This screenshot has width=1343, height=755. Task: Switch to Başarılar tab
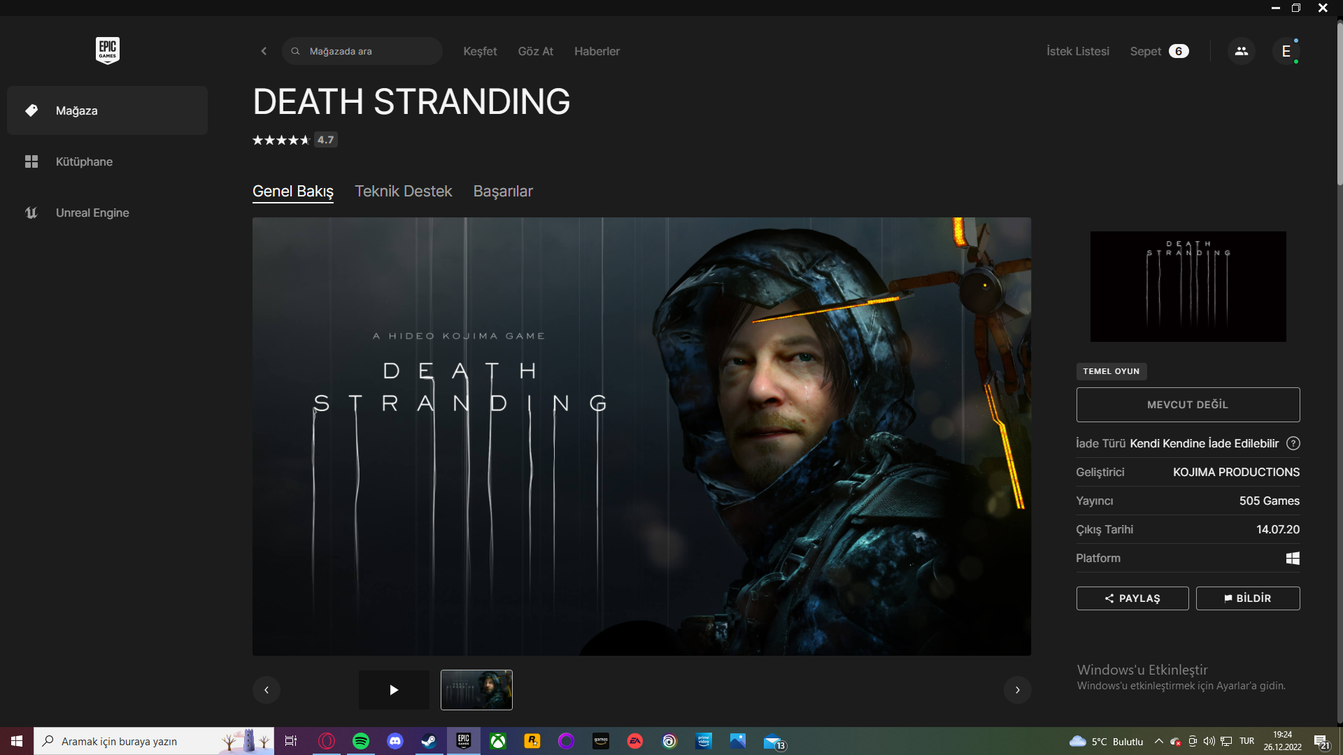[503, 191]
